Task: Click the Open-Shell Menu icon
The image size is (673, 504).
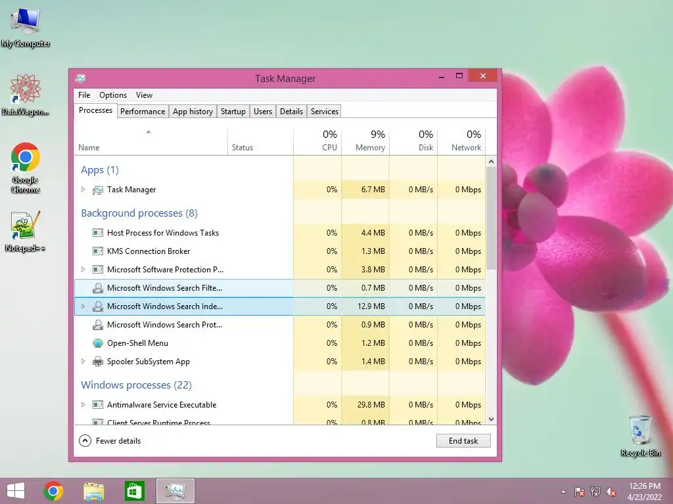Action: (98, 343)
